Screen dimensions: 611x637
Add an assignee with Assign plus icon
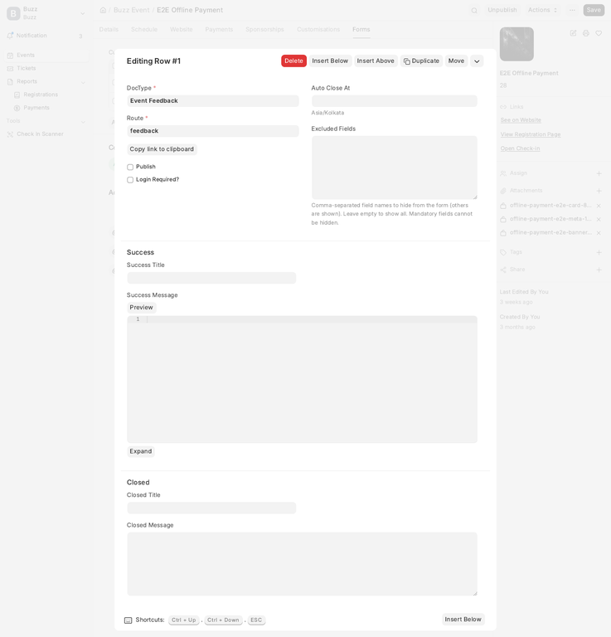click(599, 173)
